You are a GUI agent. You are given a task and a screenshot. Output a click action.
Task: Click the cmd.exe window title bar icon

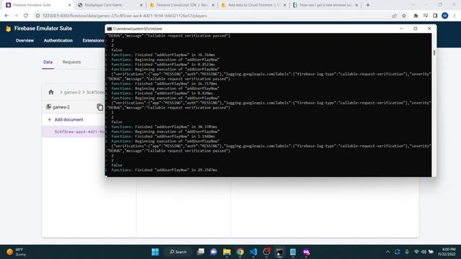109,29
